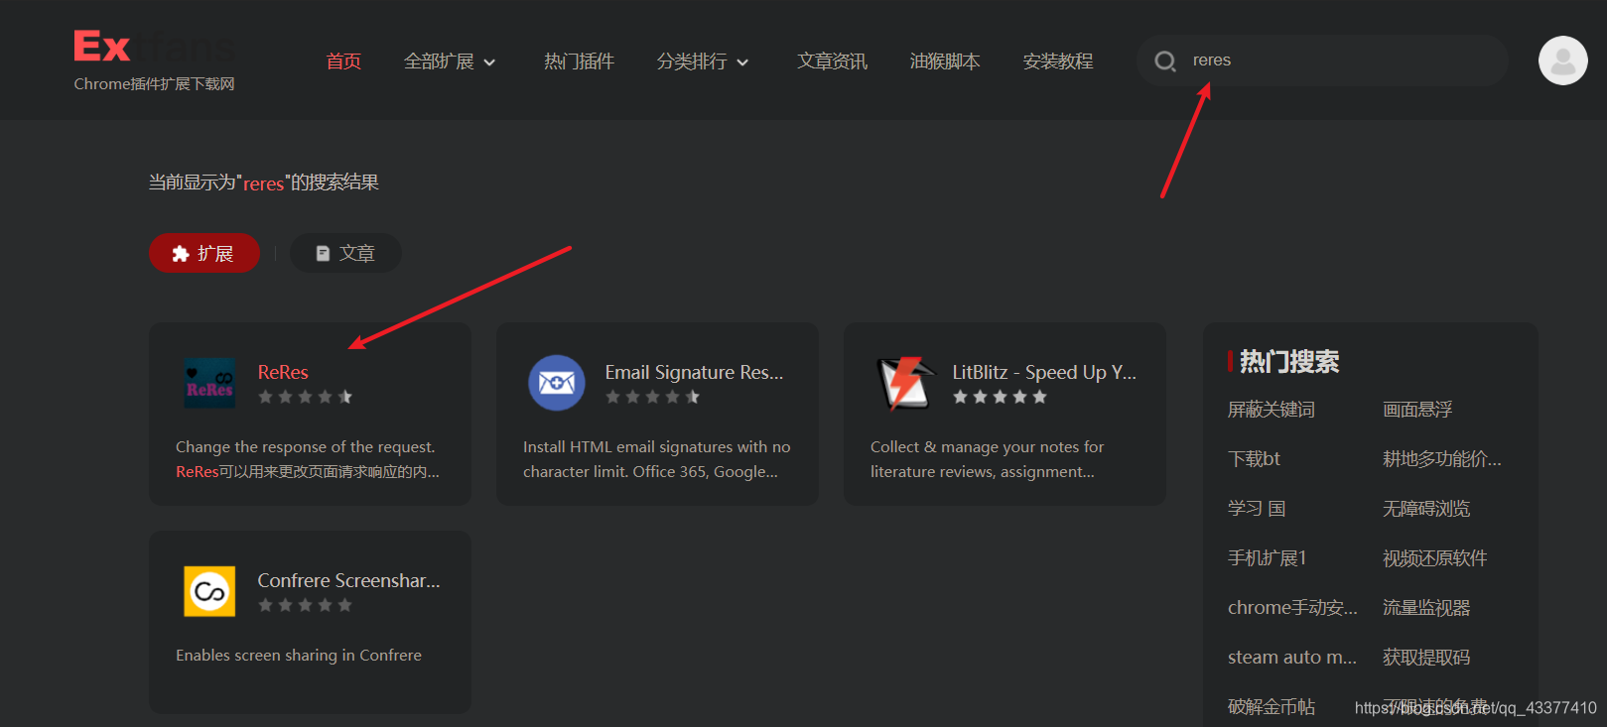1607x727 pixels.
Task: Go to 首页 home page
Action: click(x=343, y=61)
